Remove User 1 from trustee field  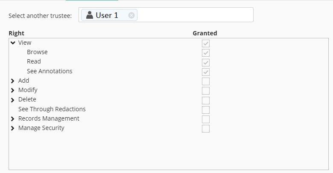(x=131, y=15)
